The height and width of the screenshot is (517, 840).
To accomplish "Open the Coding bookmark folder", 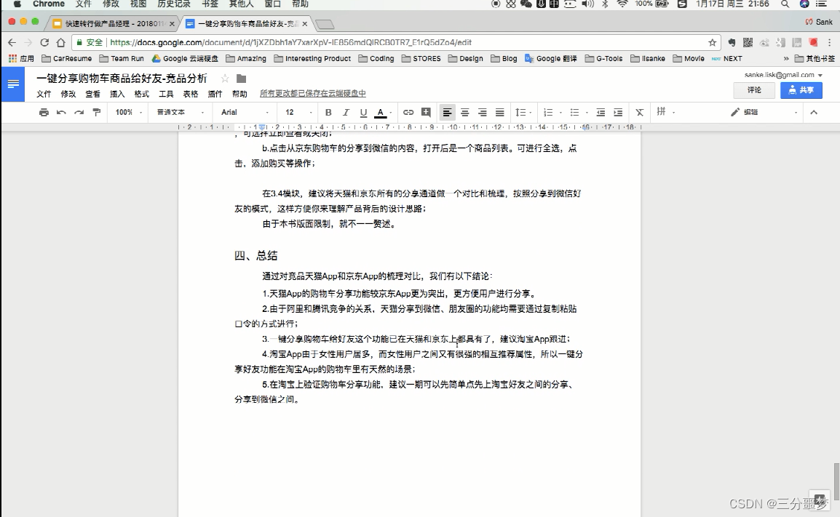I will click(376, 58).
